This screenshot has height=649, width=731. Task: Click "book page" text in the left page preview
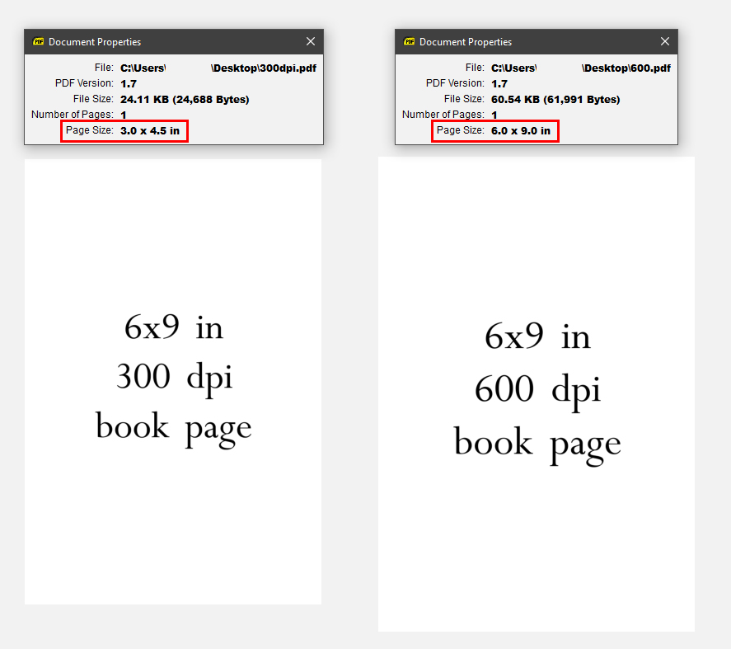point(174,427)
